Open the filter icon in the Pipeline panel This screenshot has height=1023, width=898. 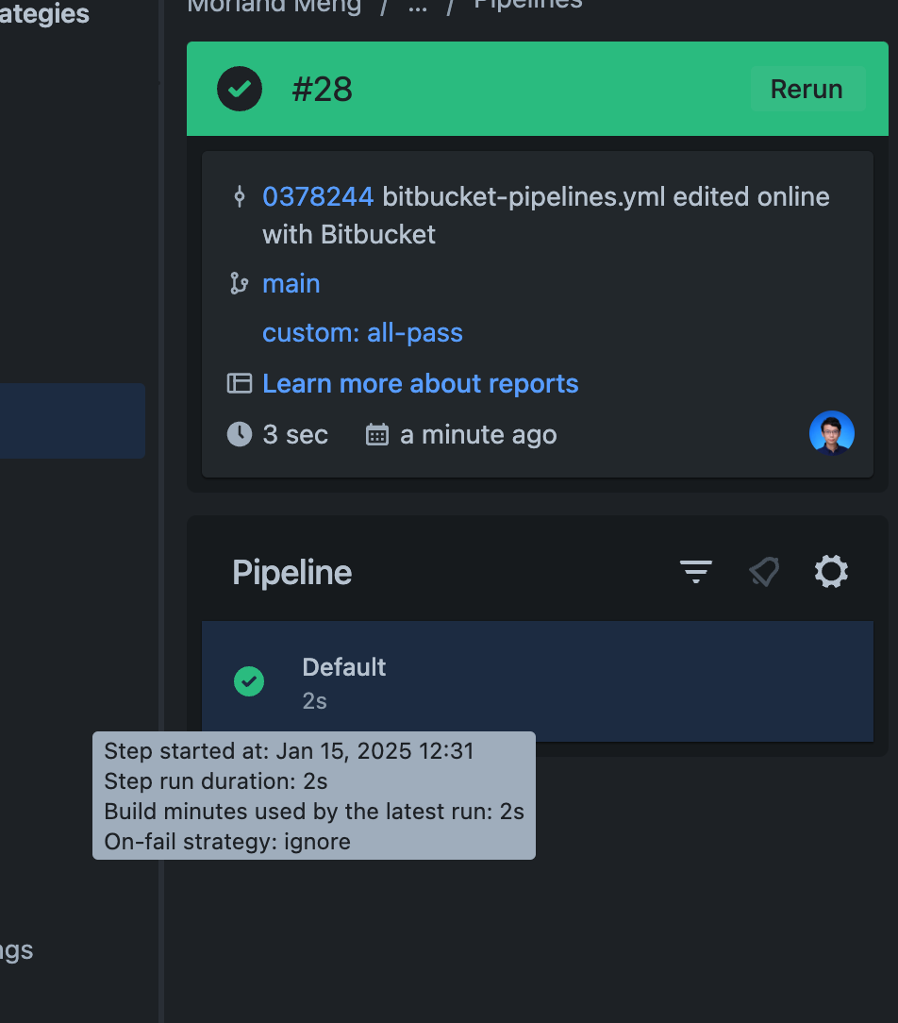click(695, 571)
